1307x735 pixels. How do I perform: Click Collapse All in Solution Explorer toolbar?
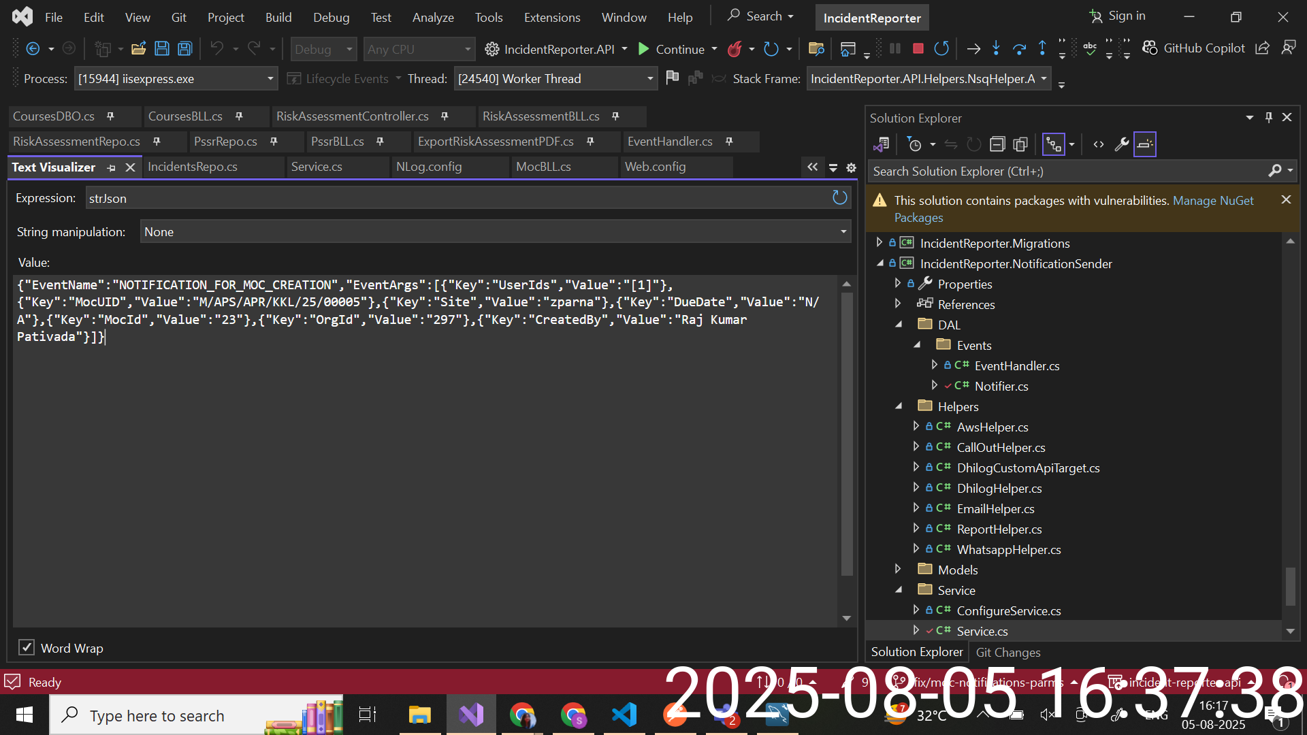point(997,144)
